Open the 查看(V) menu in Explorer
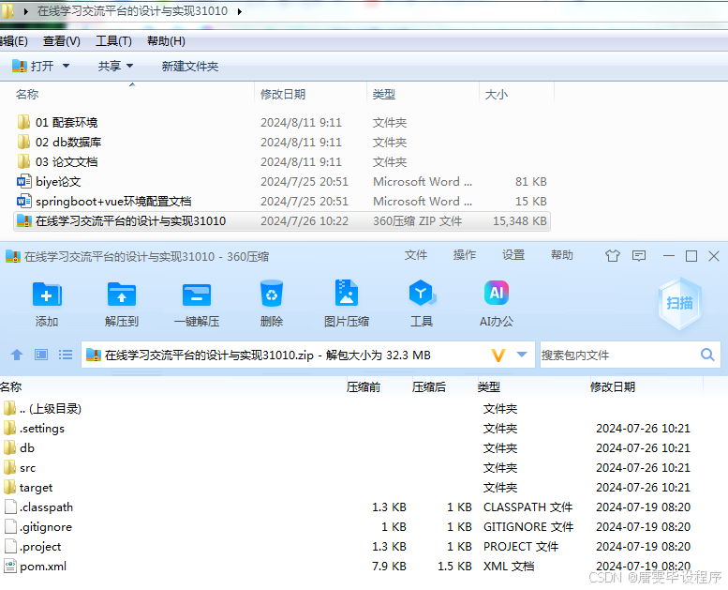Image resolution: width=728 pixels, height=590 pixels. click(61, 41)
